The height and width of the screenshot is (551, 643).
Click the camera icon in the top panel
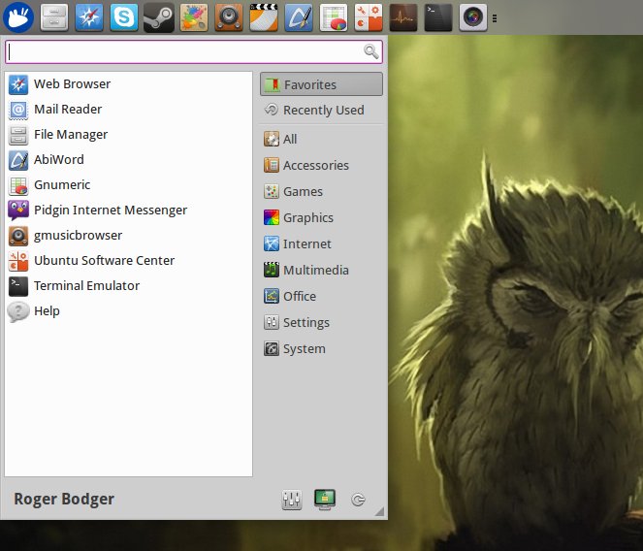[473, 16]
